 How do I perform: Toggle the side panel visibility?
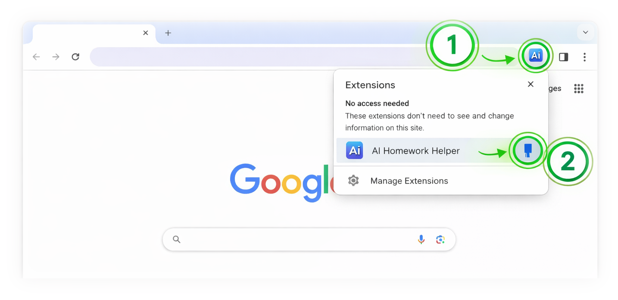[x=563, y=56]
